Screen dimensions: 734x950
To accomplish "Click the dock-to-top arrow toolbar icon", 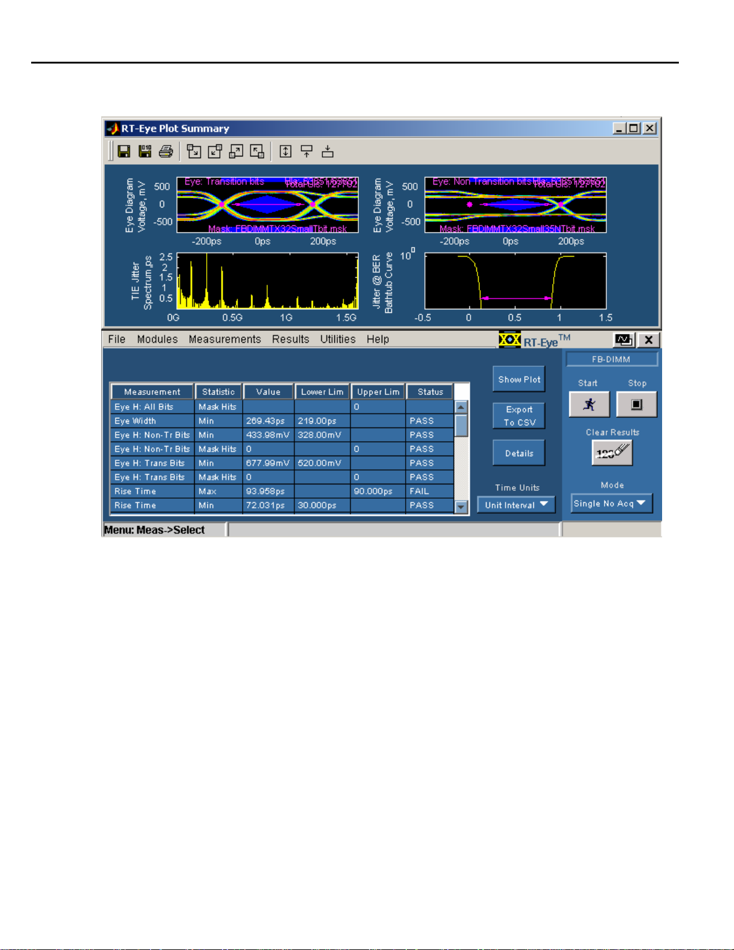I will [x=307, y=152].
